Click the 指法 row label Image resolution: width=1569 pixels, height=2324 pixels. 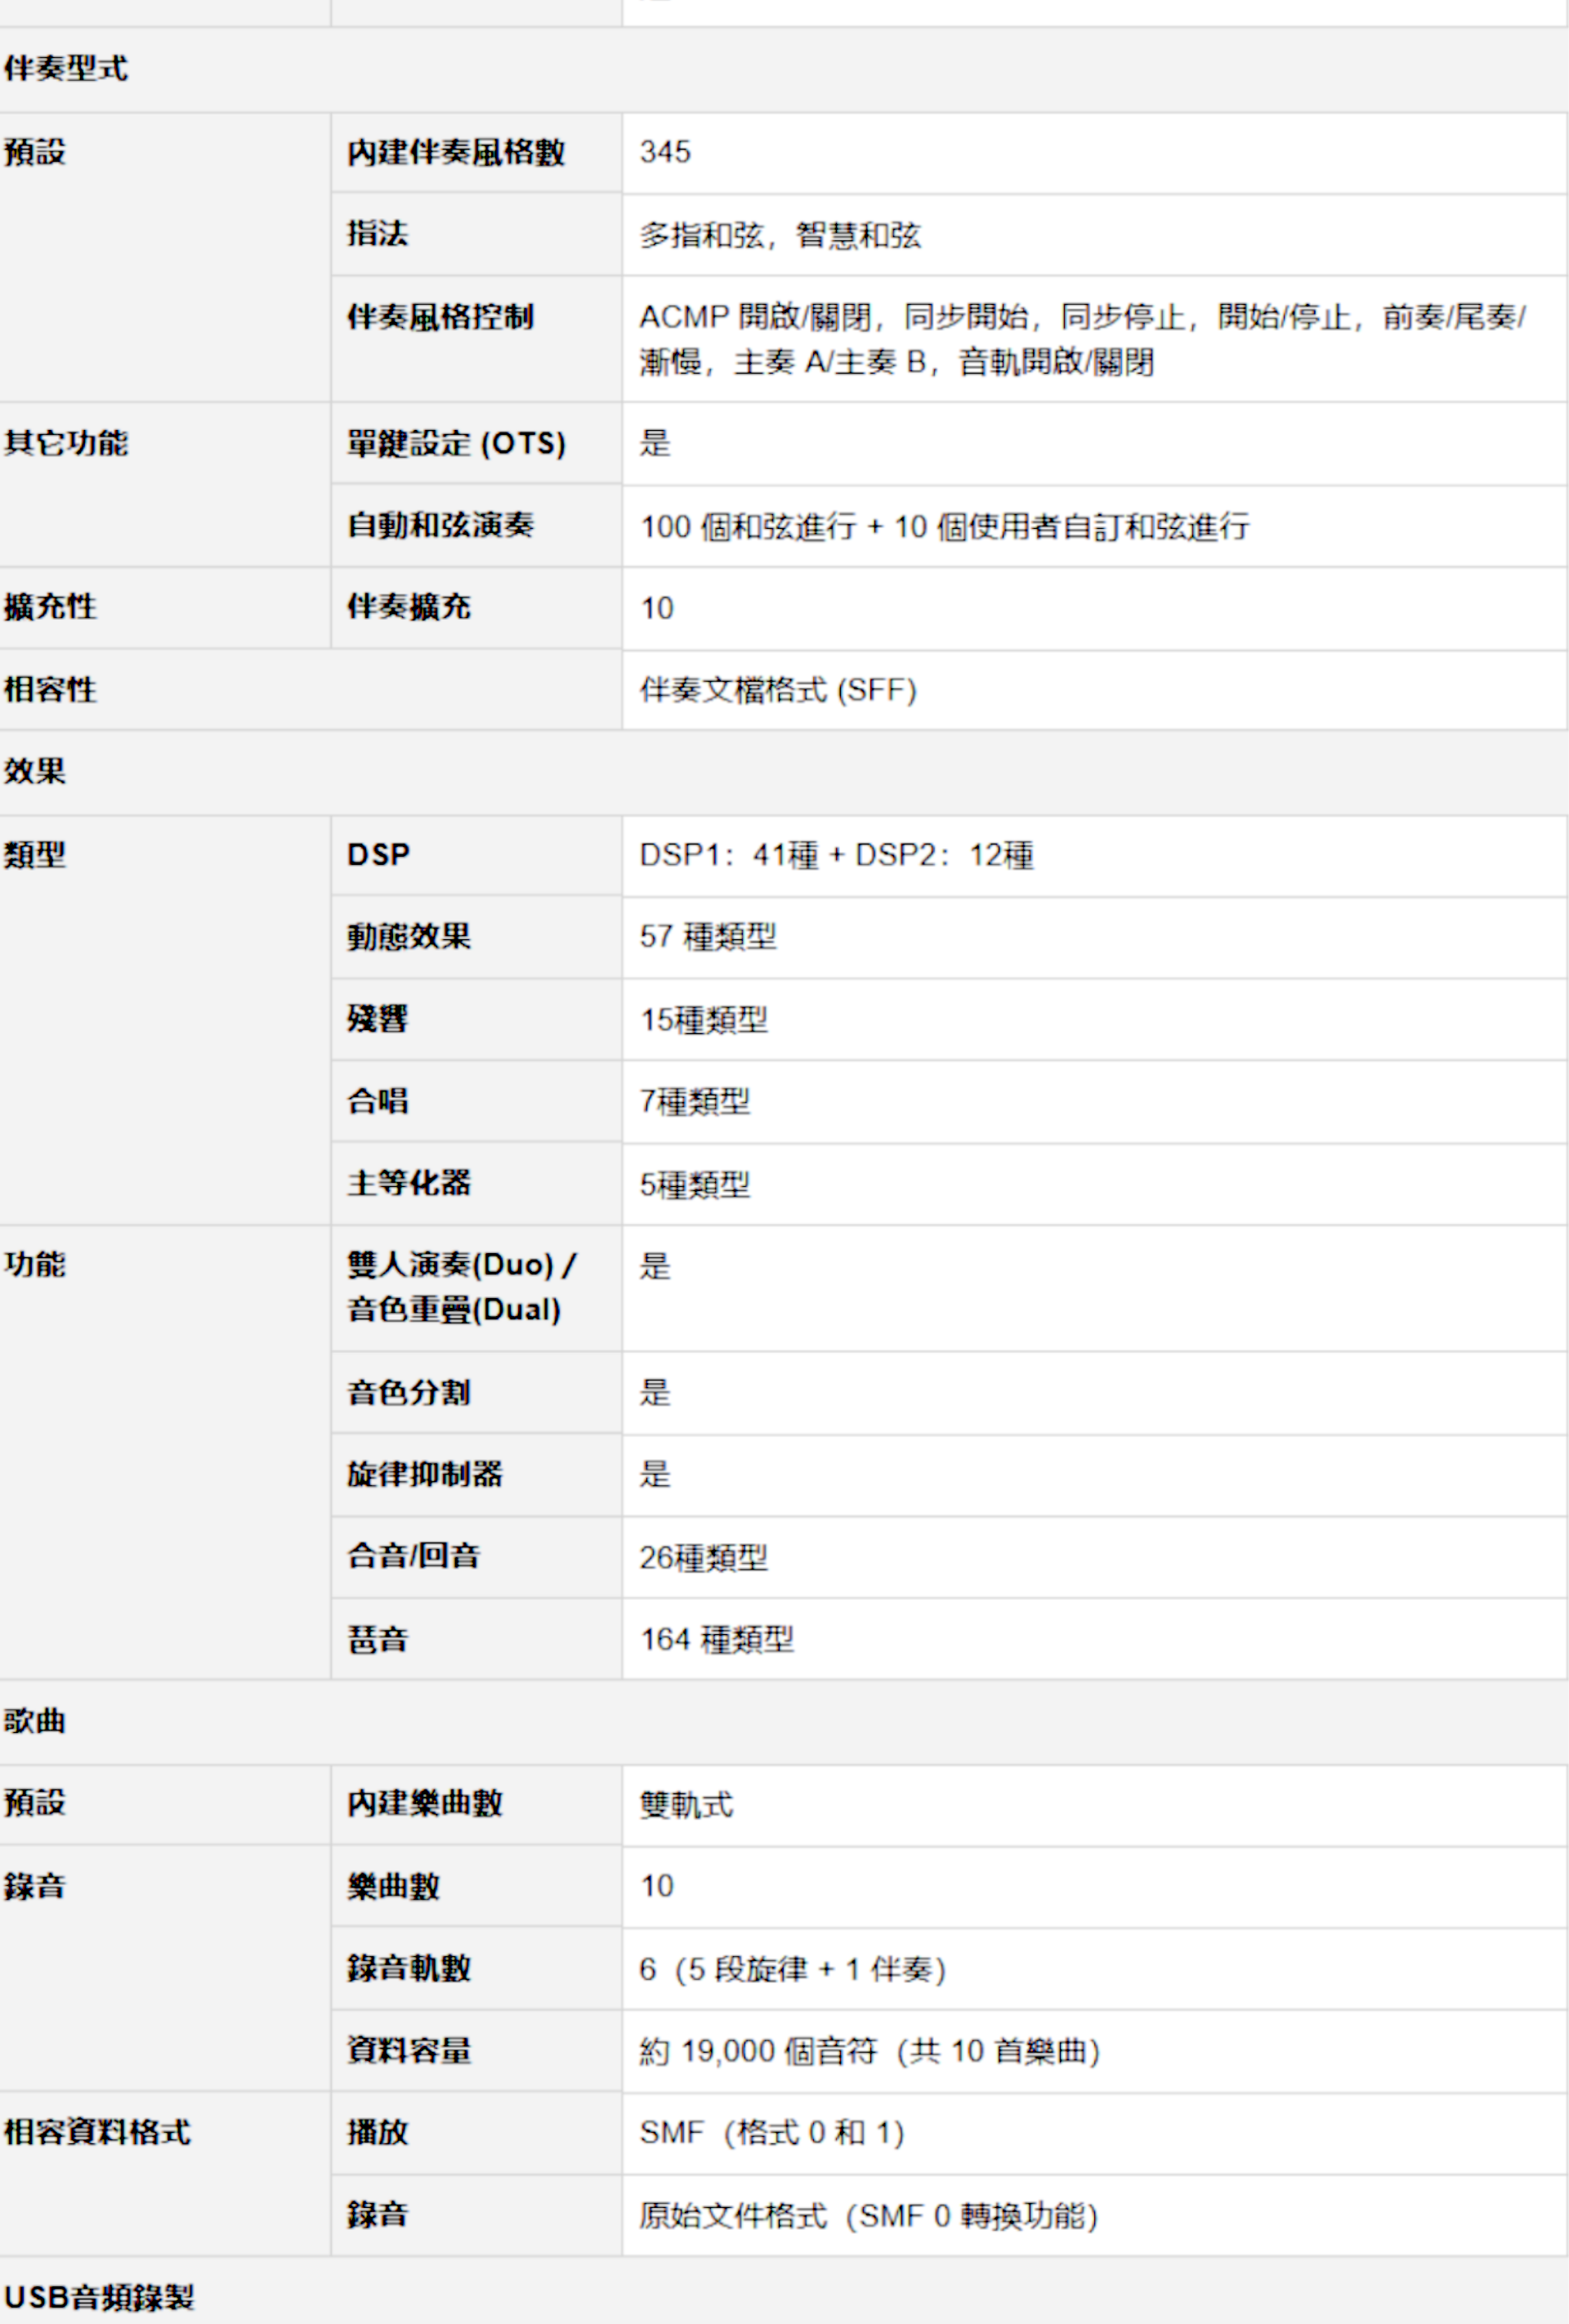click(x=378, y=234)
